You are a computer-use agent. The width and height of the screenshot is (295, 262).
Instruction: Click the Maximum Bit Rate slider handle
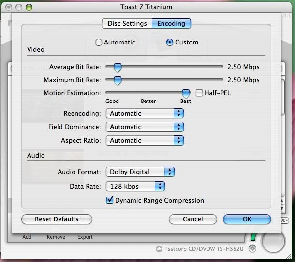pos(118,80)
